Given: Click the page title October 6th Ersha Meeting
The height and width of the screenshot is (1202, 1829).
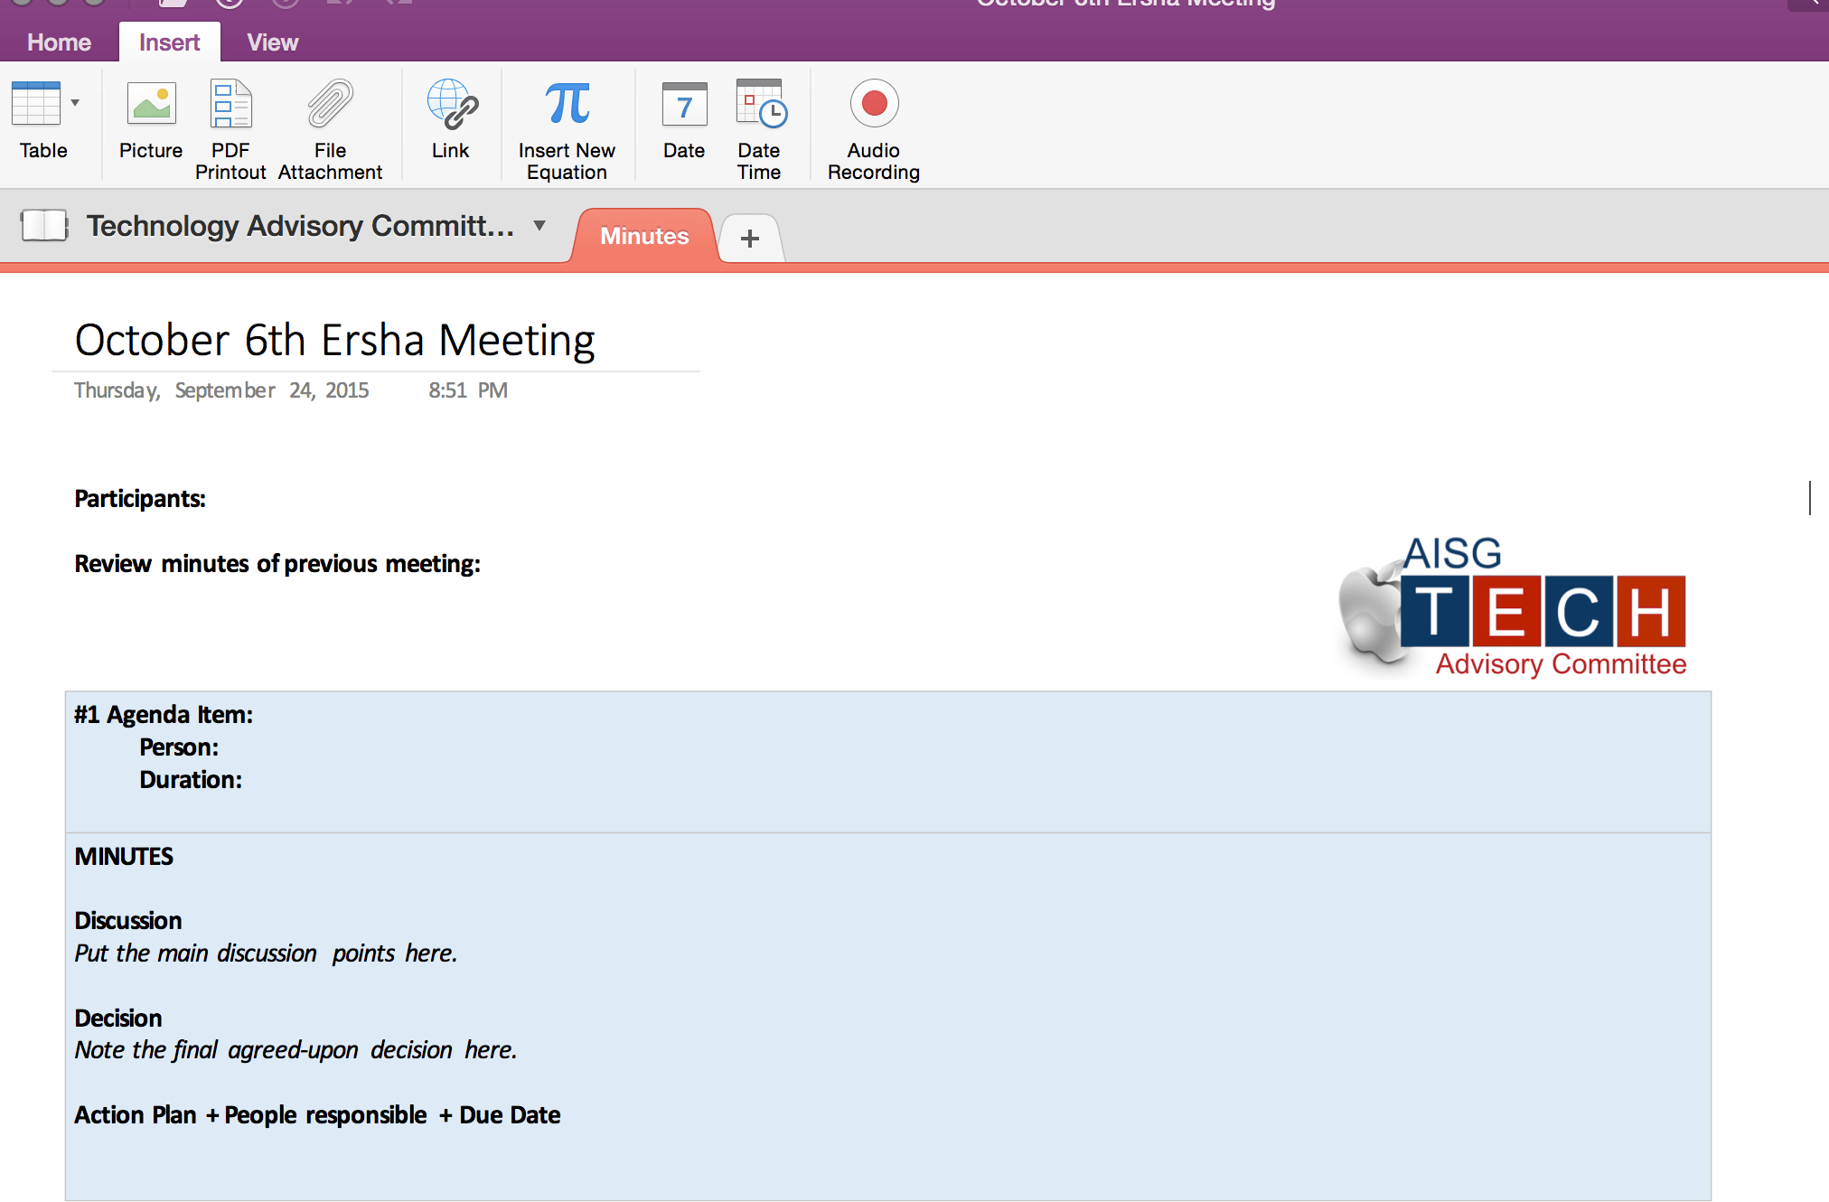Looking at the screenshot, I should (334, 341).
